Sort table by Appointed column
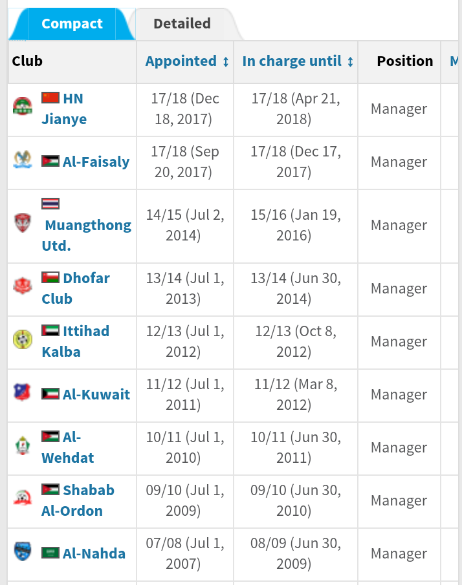Viewport: 462px width, 585px height. click(x=187, y=61)
